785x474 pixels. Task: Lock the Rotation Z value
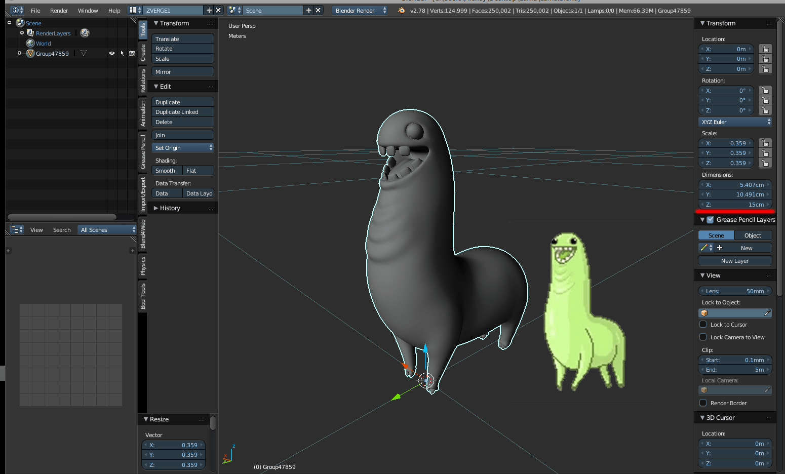pos(765,110)
